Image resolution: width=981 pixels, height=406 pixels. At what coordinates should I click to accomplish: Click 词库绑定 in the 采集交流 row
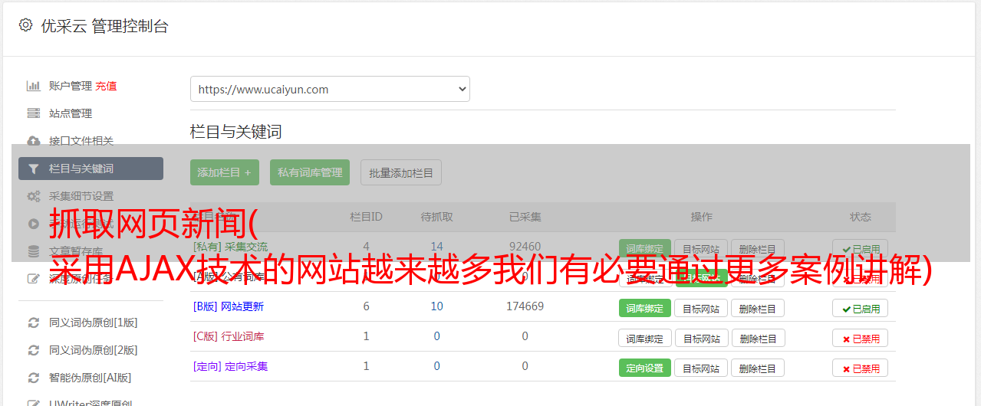[x=645, y=249]
